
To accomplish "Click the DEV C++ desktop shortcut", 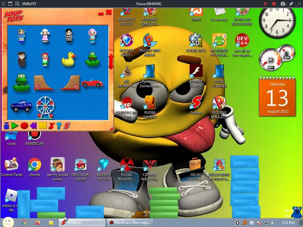I will coord(242,45).
